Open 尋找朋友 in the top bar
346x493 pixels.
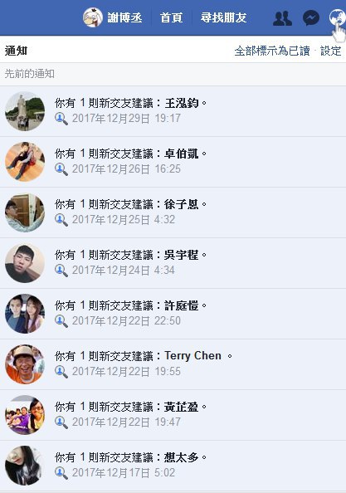pyautogui.click(x=223, y=17)
